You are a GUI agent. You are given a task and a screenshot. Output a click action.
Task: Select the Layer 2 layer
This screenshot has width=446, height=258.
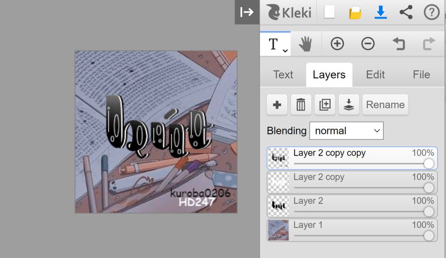(x=352, y=206)
